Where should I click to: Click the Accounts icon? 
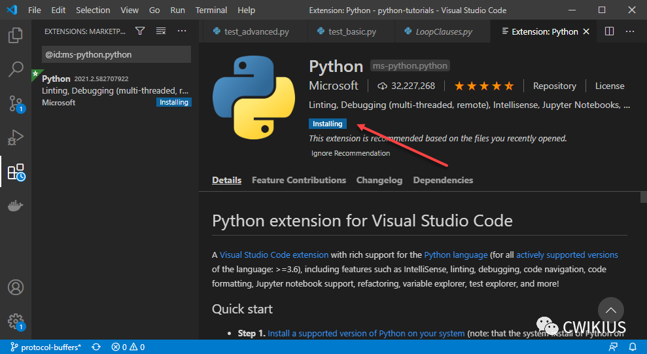coord(16,287)
